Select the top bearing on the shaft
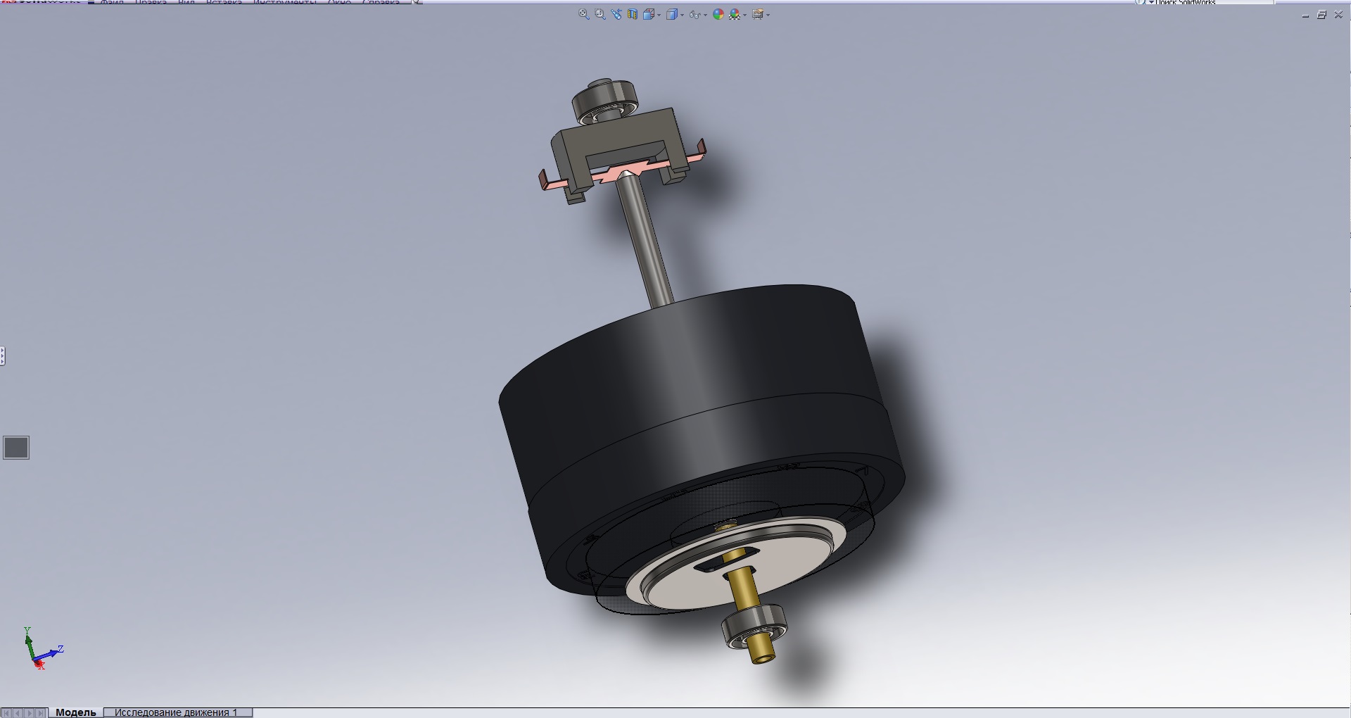Screen dimensions: 1351x718 pyautogui.click(x=604, y=100)
